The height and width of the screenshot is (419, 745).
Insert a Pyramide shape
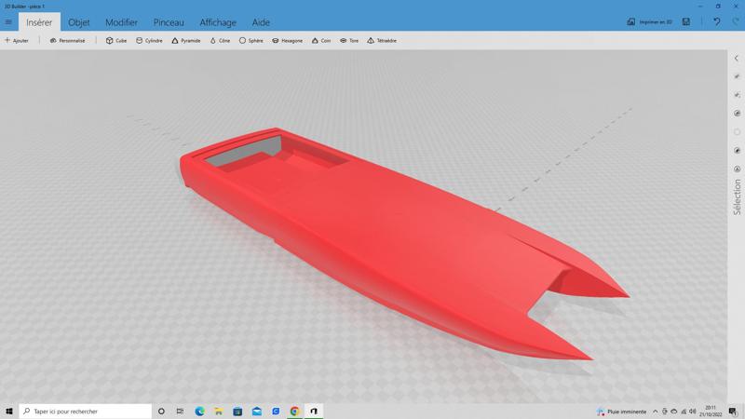186,41
